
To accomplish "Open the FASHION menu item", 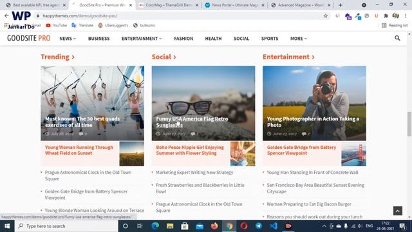I will pos(183,39).
